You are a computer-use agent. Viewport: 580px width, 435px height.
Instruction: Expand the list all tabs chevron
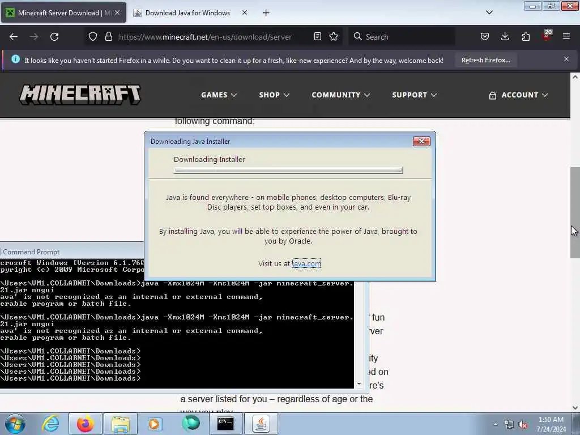489,12
